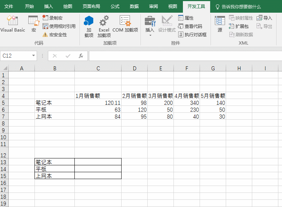This screenshot has width=282, height=207.
Task: Click 查看代码 view code
Action: pyautogui.click(x=190, y=26)
